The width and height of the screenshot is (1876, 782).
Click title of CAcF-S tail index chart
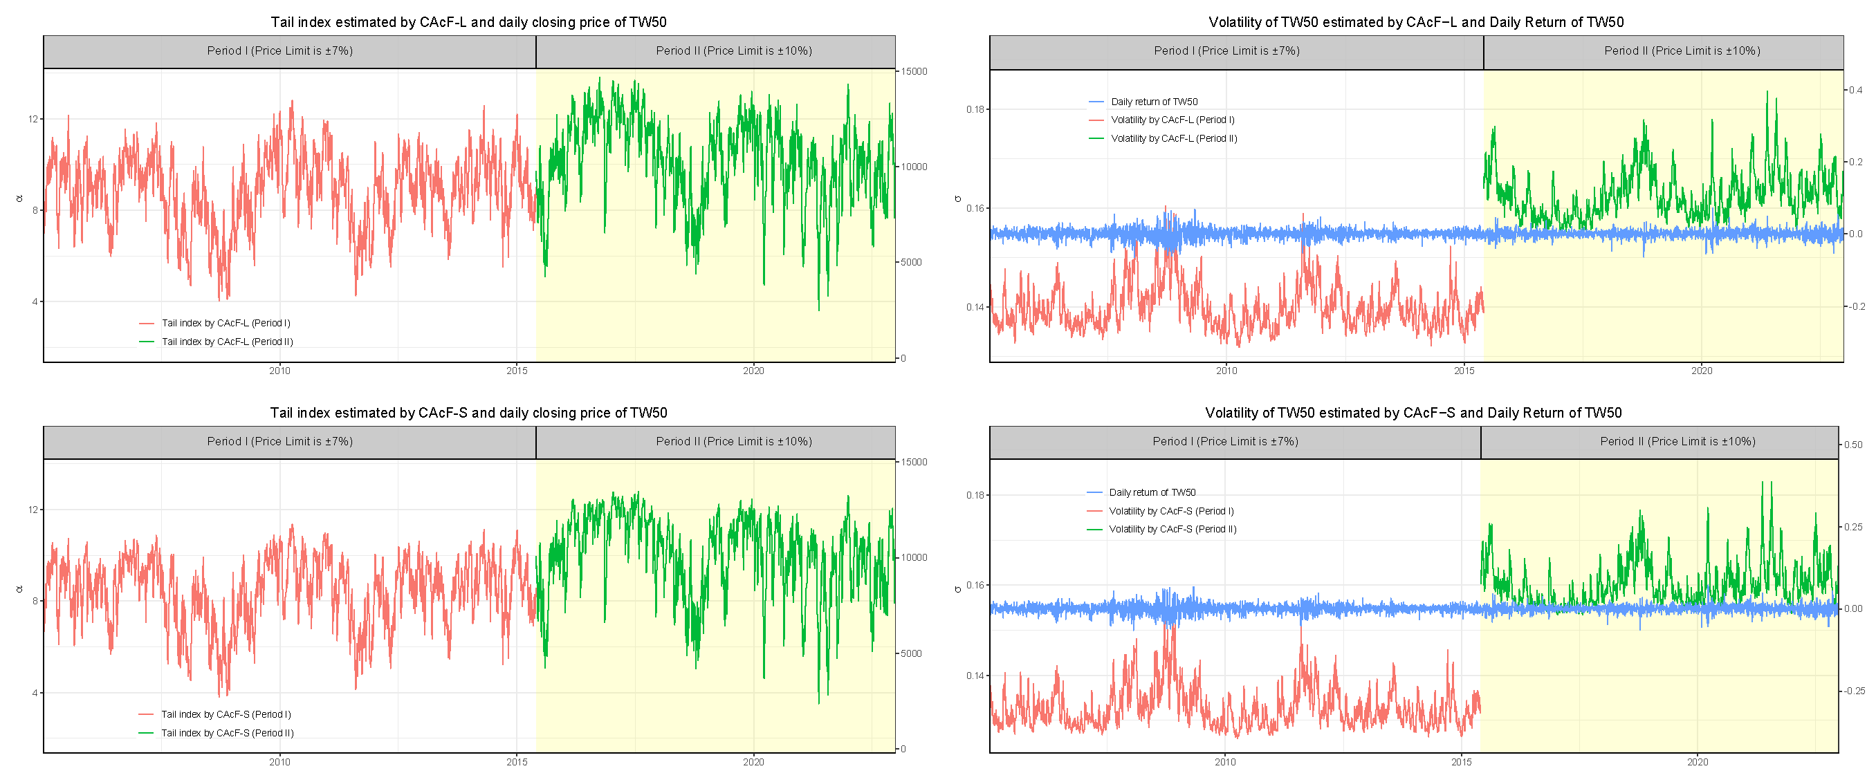[468, 413]
